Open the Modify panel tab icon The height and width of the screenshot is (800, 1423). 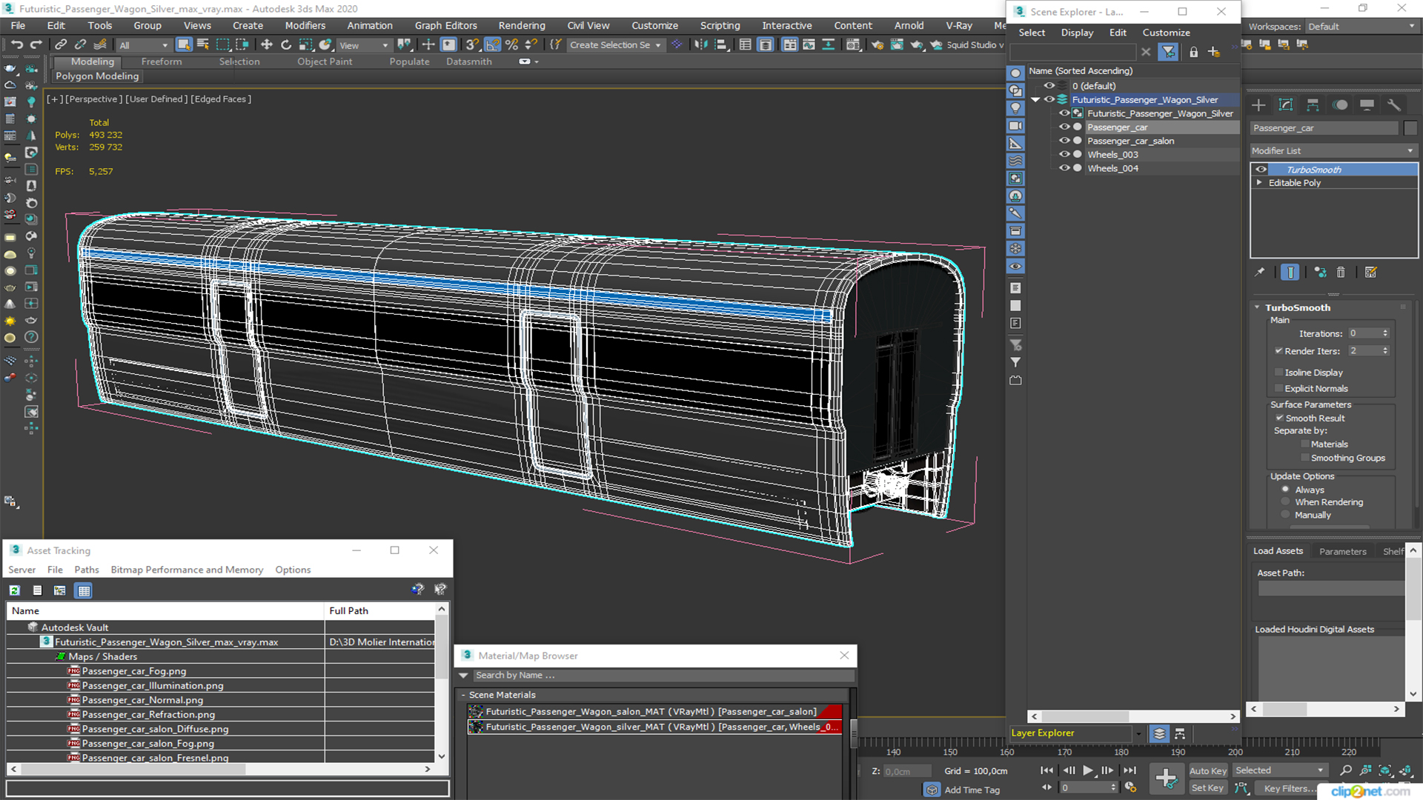[1286, 105]
